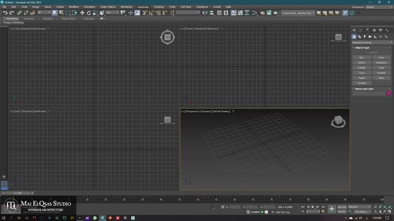The height and width of the screenshot is (221, 394).
Task: Toggle Select and Manipulate crosshair icon
Action: click(131, 13)
